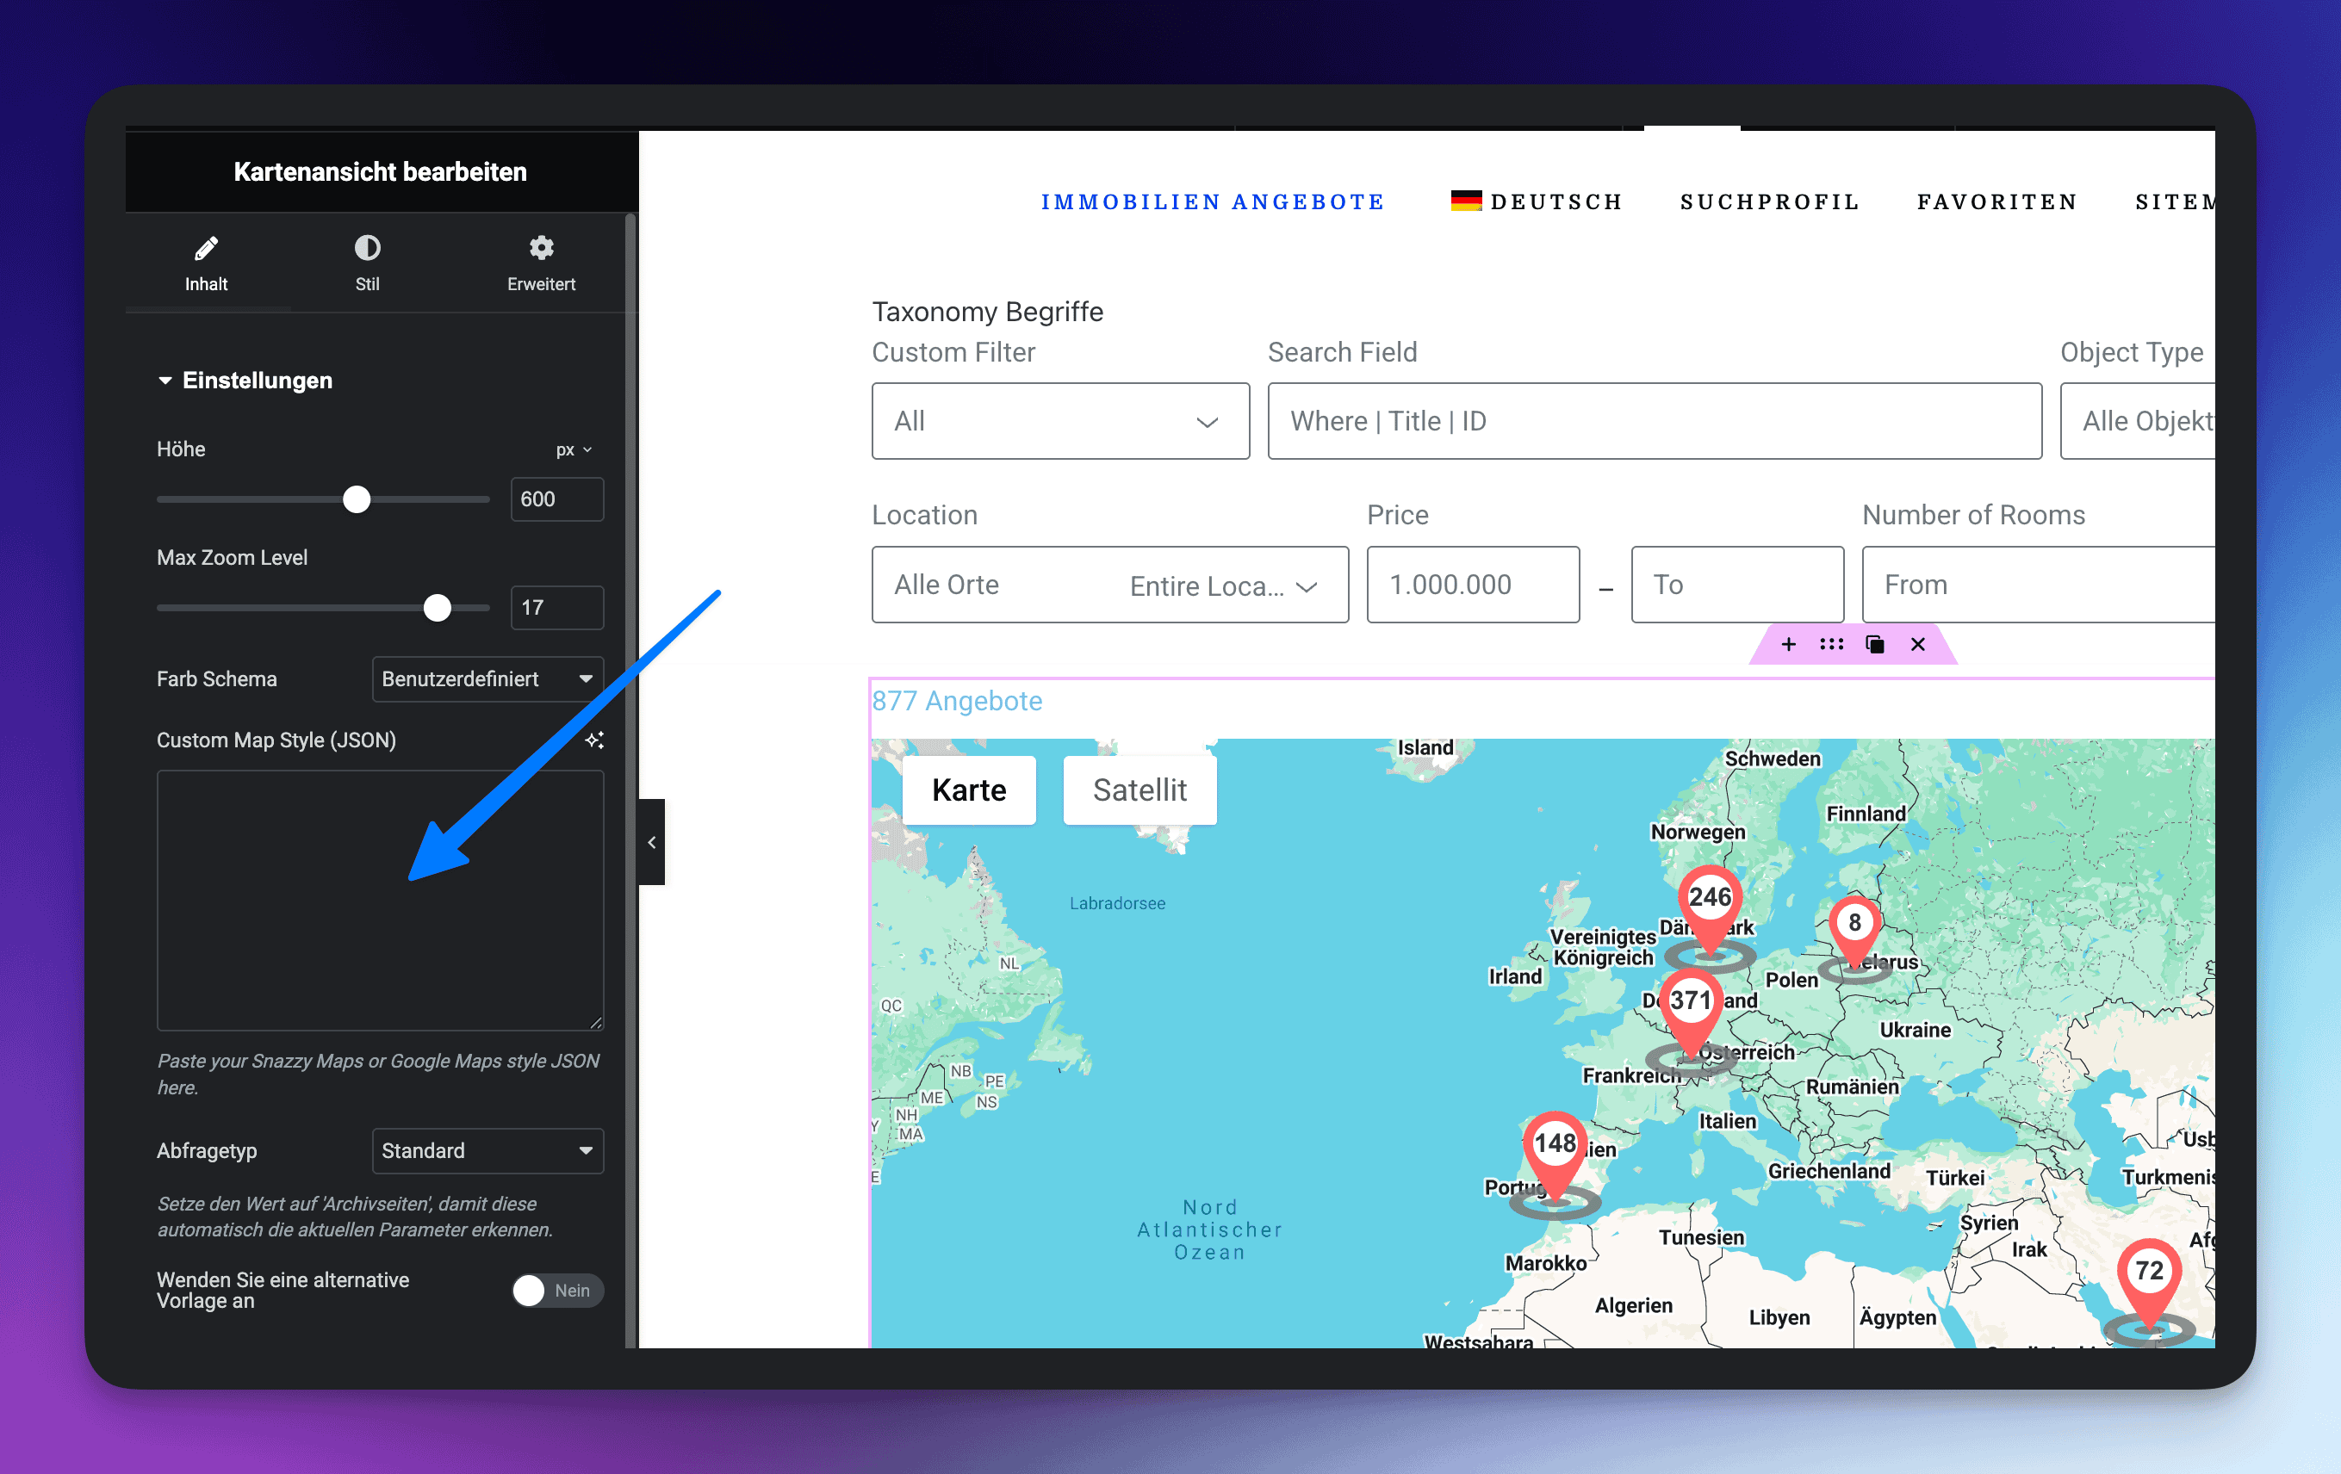Image resolution: width=2341 pixels, height=1474 pixels.
Task: Open the Inhalt pencil tab
Action: pyautogui.click(x=206, y=263)
